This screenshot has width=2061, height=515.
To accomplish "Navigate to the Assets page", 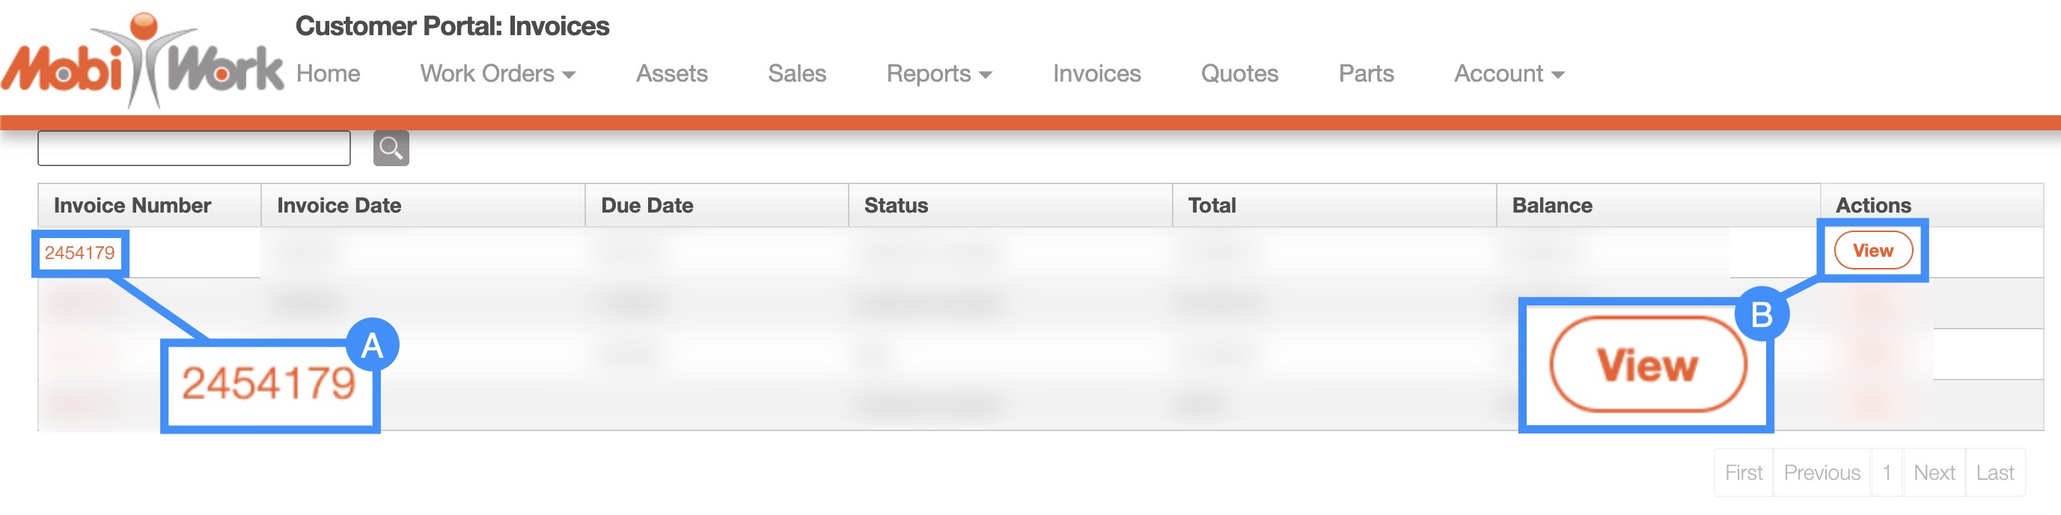I will [671, 73].
